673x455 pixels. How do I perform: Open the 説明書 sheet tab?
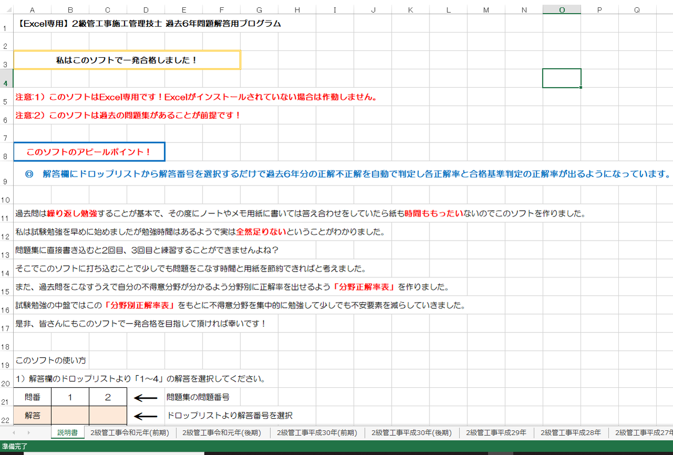[x=67, y=433]
